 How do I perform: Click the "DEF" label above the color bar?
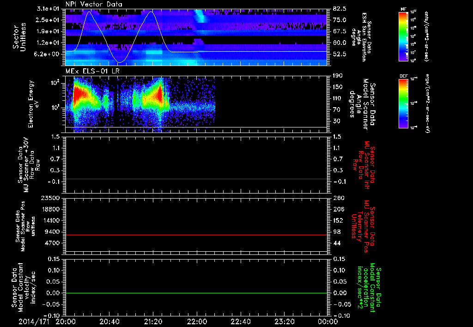click(403, 76)
